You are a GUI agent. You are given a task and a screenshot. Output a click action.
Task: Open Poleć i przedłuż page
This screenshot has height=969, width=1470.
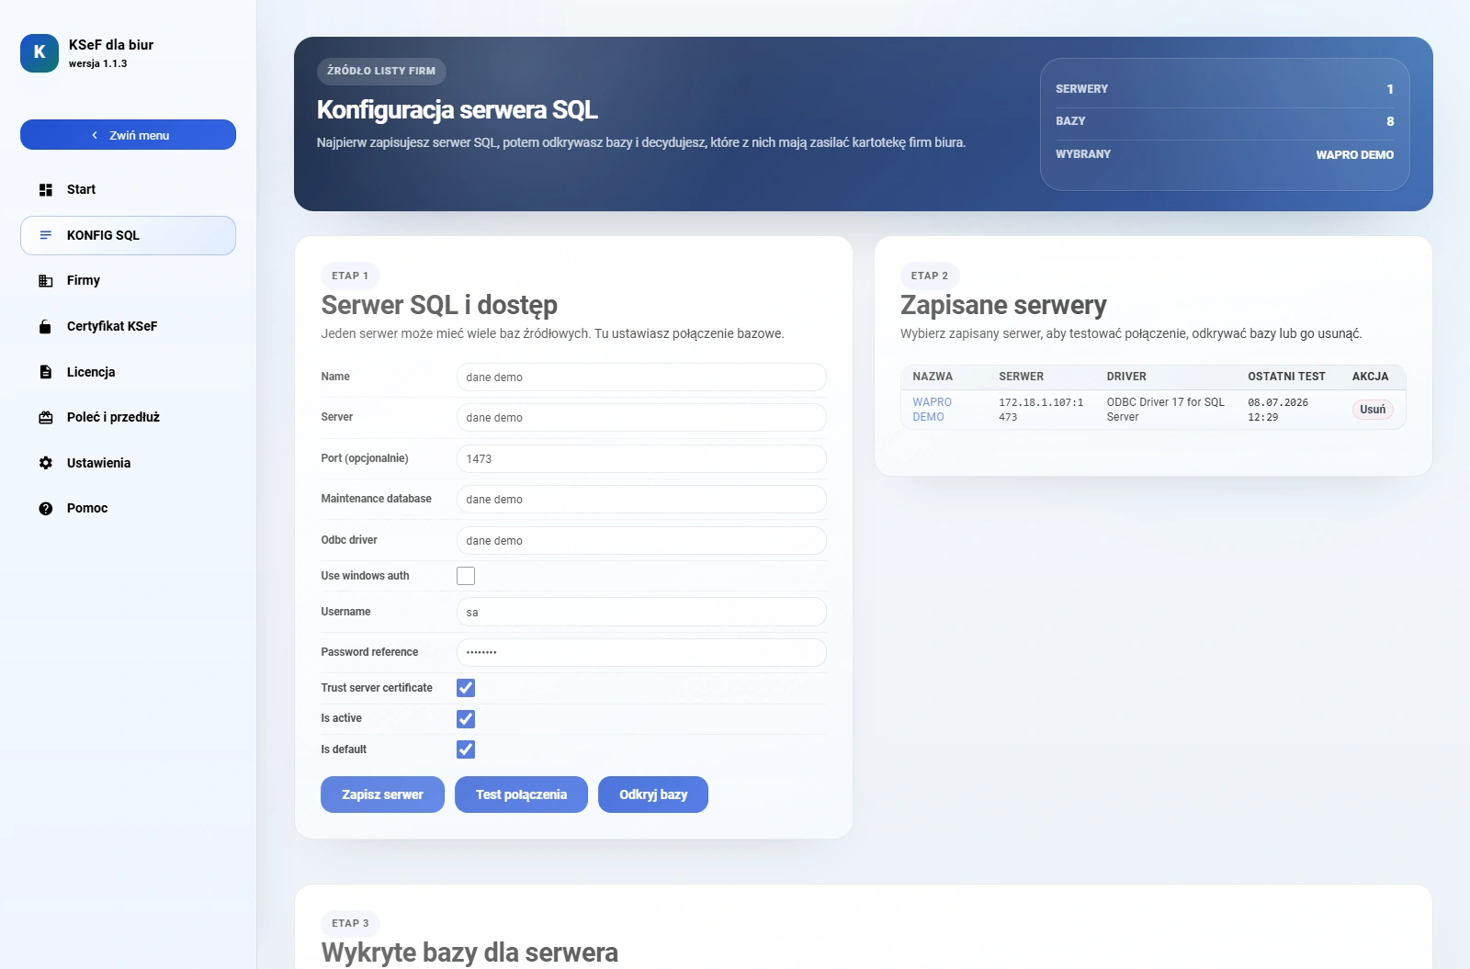click(128, 417)
